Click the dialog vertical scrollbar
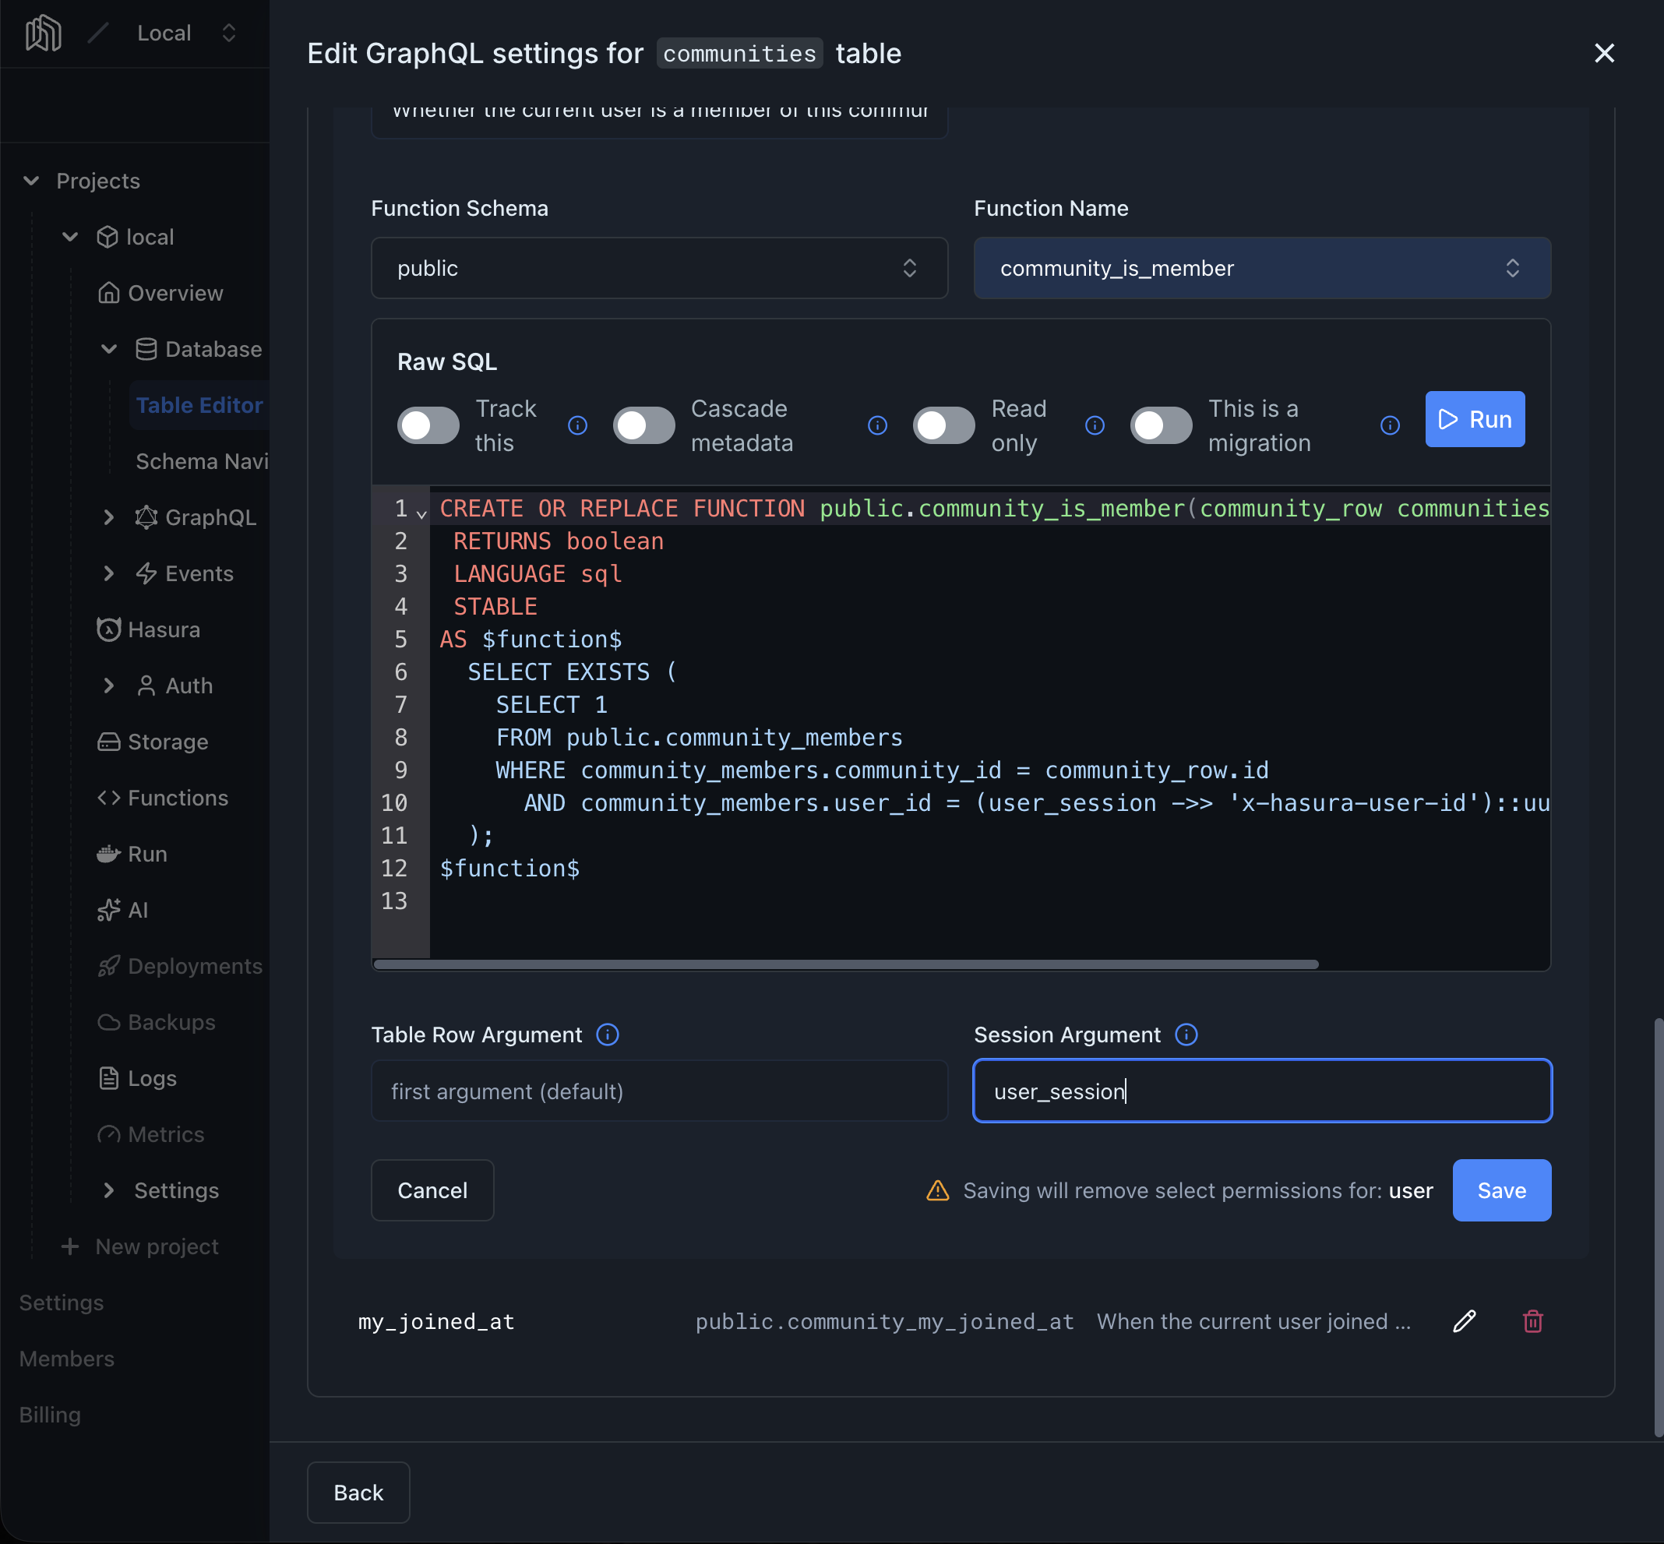The width and height of the screenshot is (1664, 1544). coord(1658,1226)
